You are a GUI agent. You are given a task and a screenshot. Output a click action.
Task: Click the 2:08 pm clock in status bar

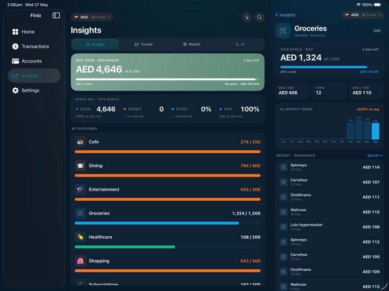point(15,5)
